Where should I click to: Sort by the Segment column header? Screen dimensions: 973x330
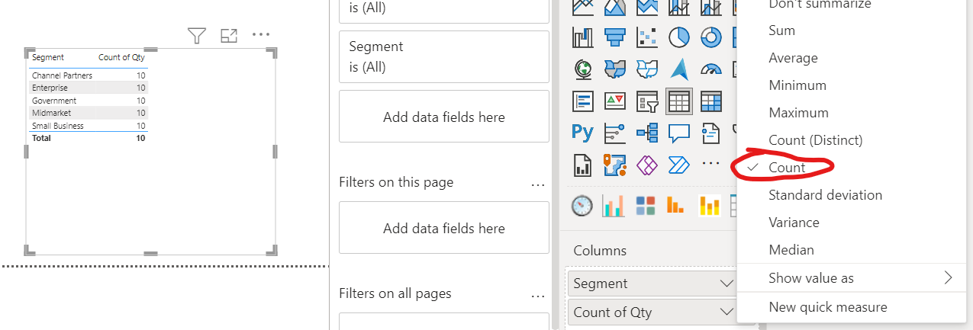48,57
